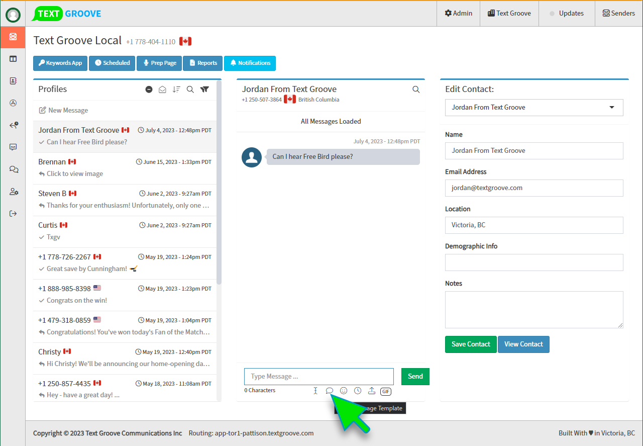The image size is (643, 446).
Task: Open the auto-reply arrow icon in sidebar
Action: (x=13, y=125)
